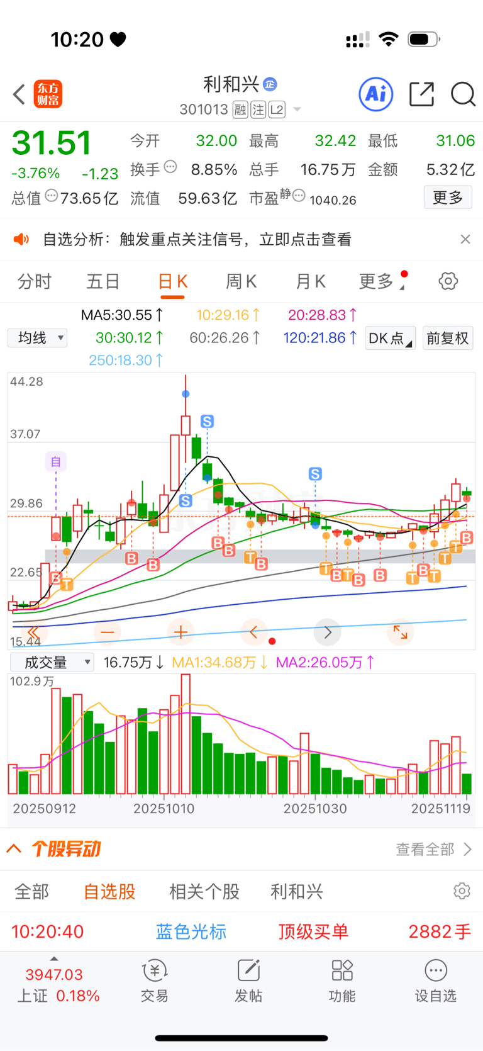Image resolution: width=483 pixels, height=1051 pixels.
Task: Tap the 市盈 info icon
Action: pyautogui.click(x=299, y=196)
